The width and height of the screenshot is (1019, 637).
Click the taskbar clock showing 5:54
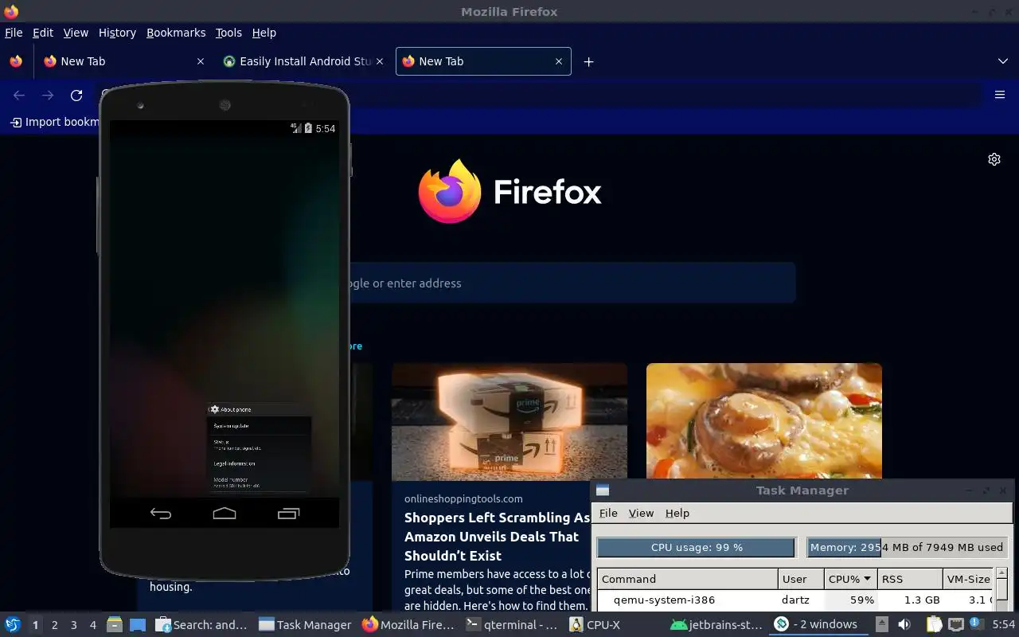pyautogui.click(x=1003, y=625)
